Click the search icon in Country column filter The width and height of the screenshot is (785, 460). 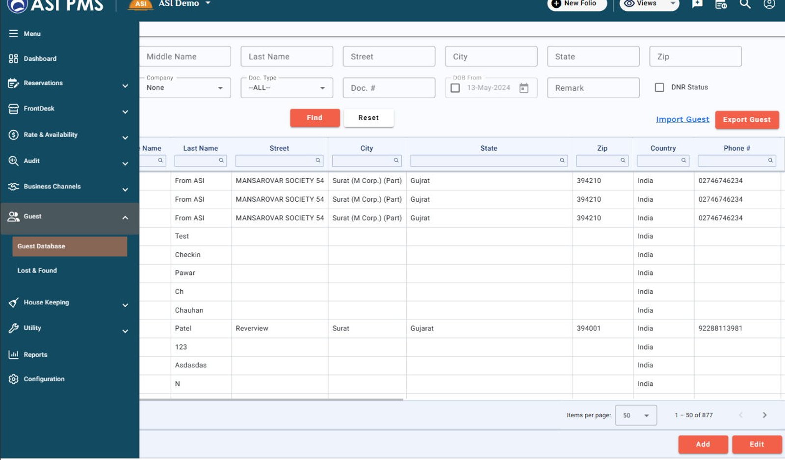(x=683, y=161)
